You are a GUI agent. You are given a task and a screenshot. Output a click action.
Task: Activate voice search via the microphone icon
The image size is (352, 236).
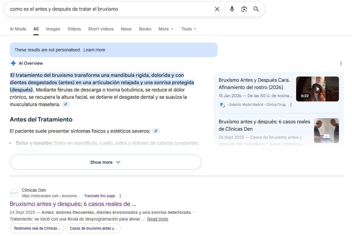pyautogui.click(x=232, y=9)
